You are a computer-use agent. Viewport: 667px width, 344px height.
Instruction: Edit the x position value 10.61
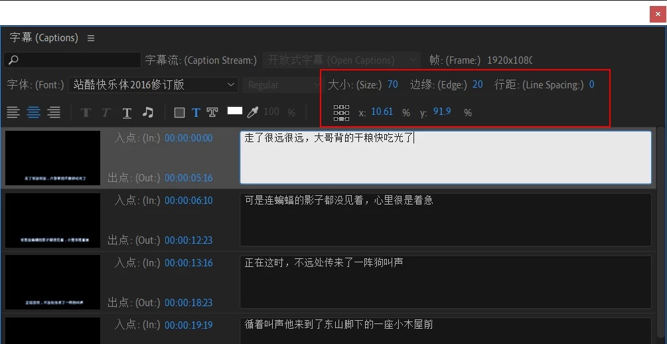pyautogui.click(x=382, y=112)
